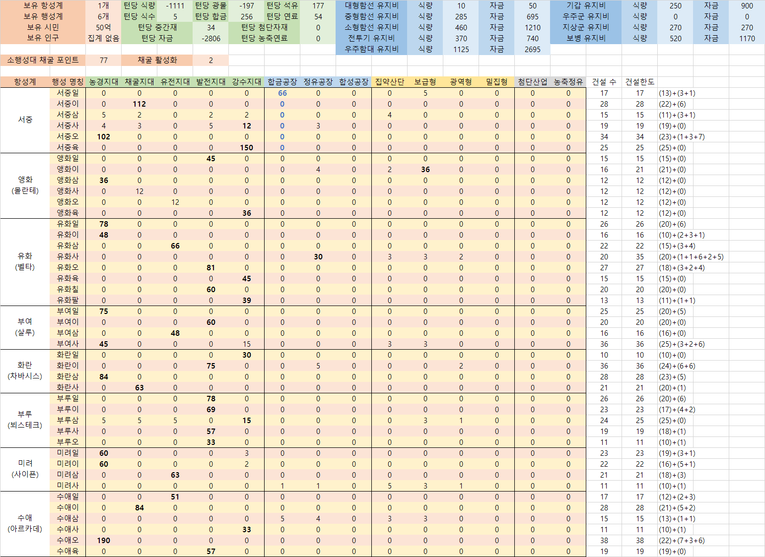The width and height of the screenshot is (765, 557).
Task: Click the merged 수애 (아르카데) system cell
Action: coord(25,523)
